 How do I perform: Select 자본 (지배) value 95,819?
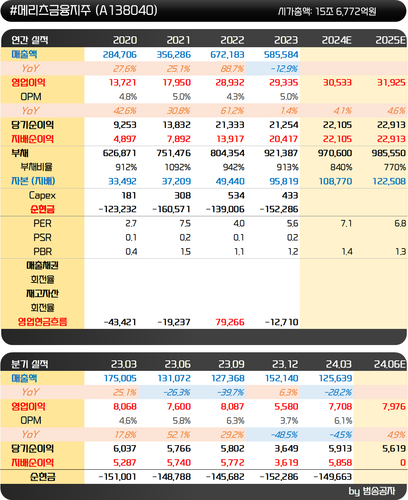point(284,182)
